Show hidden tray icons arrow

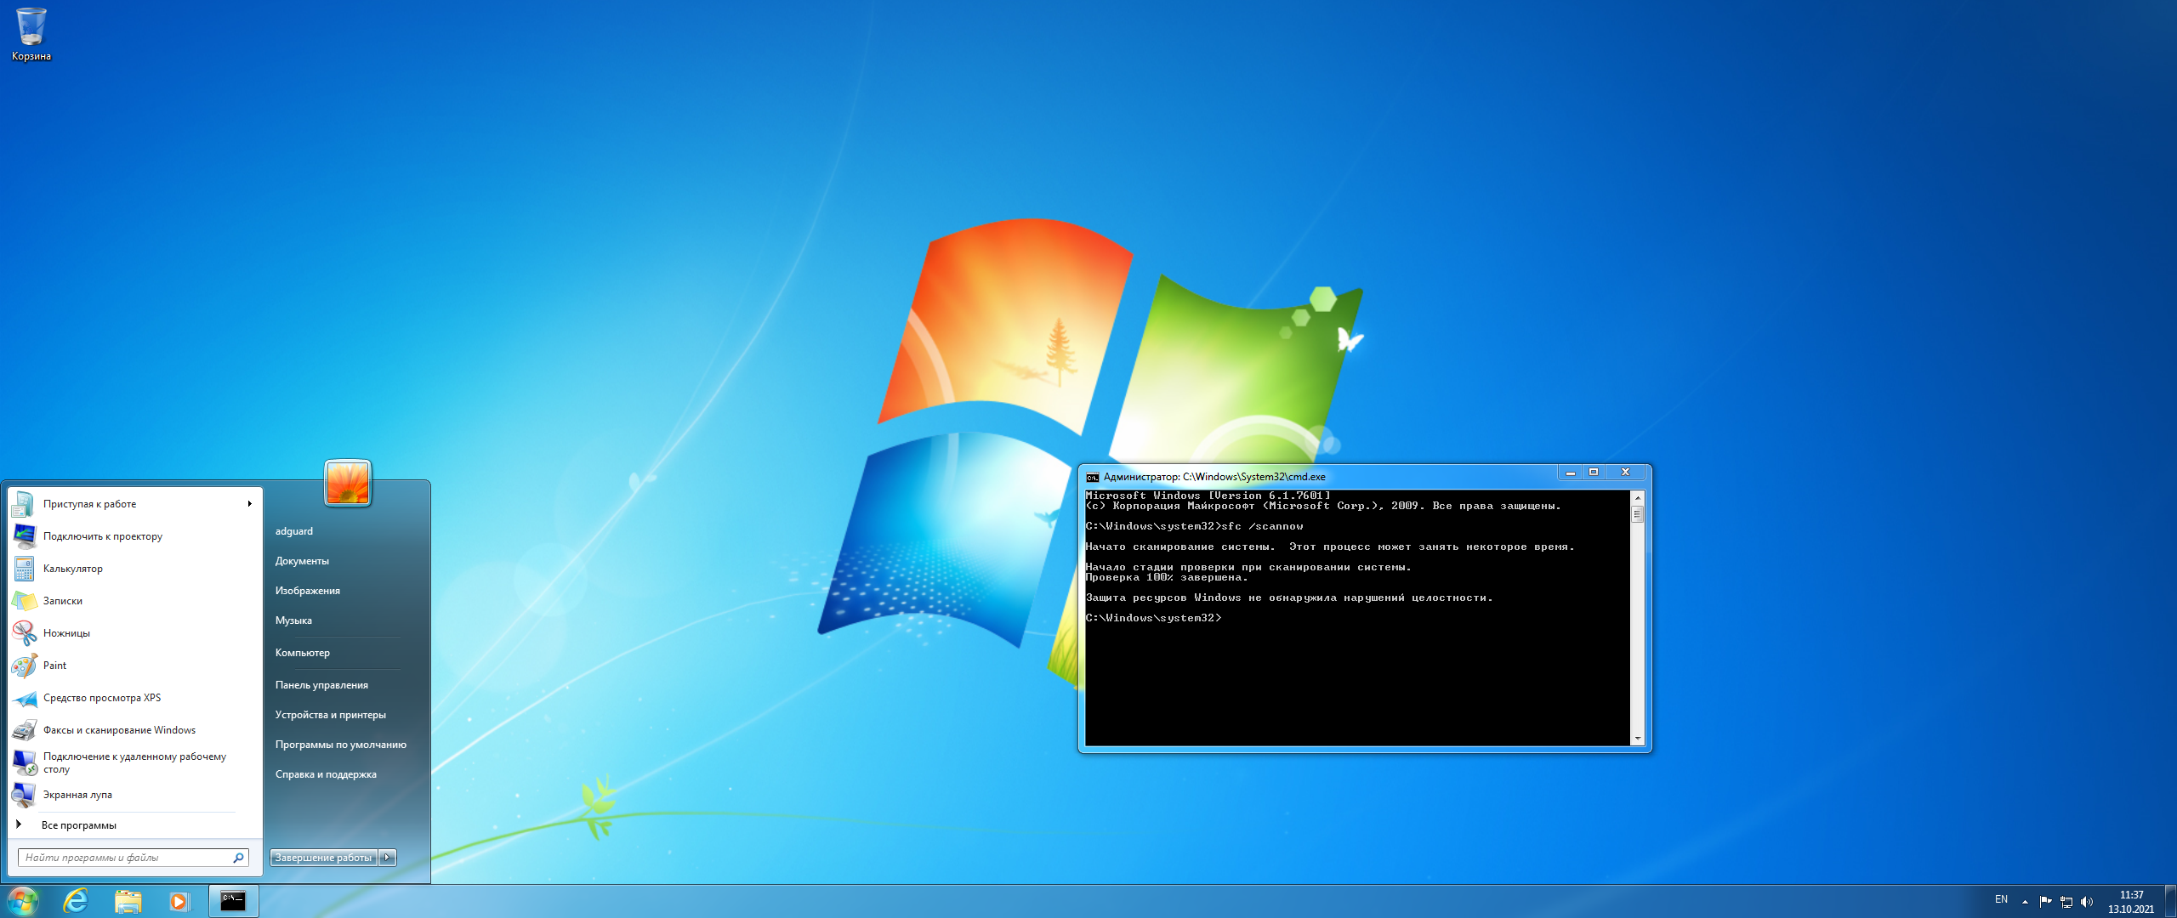(2025, 901)
